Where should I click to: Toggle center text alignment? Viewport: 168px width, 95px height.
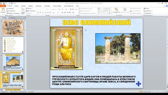tap(65, 12)
